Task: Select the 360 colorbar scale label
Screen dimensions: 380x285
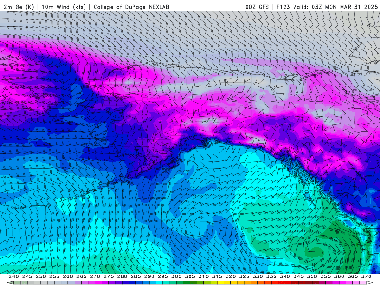Action: [x=339, y=276]
